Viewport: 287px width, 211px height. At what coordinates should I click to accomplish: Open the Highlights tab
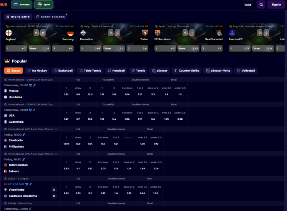click(x=18, y=17)
